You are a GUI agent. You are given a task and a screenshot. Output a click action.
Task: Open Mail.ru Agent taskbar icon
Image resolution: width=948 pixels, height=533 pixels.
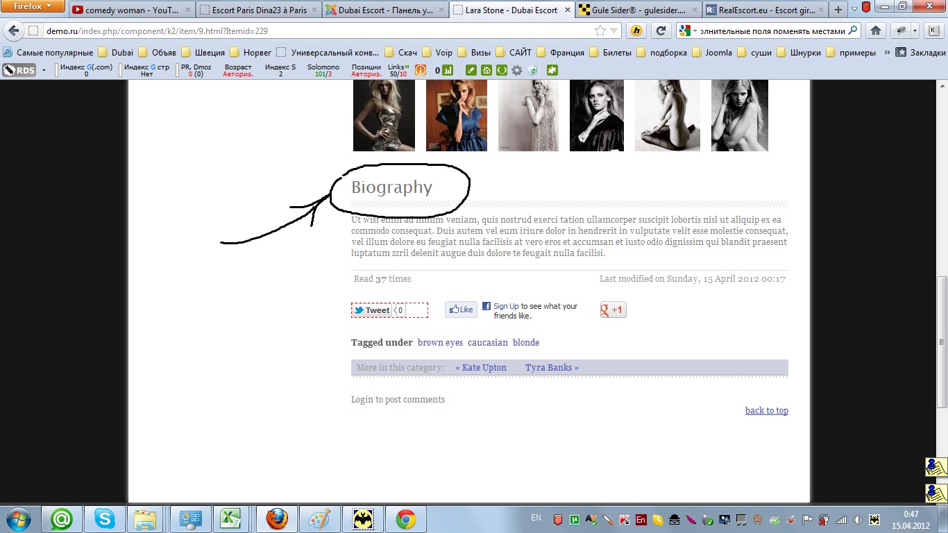[62, 519]
